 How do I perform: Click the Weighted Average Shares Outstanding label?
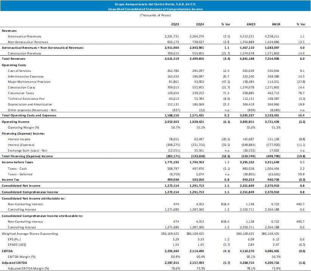tap(30, 234)
